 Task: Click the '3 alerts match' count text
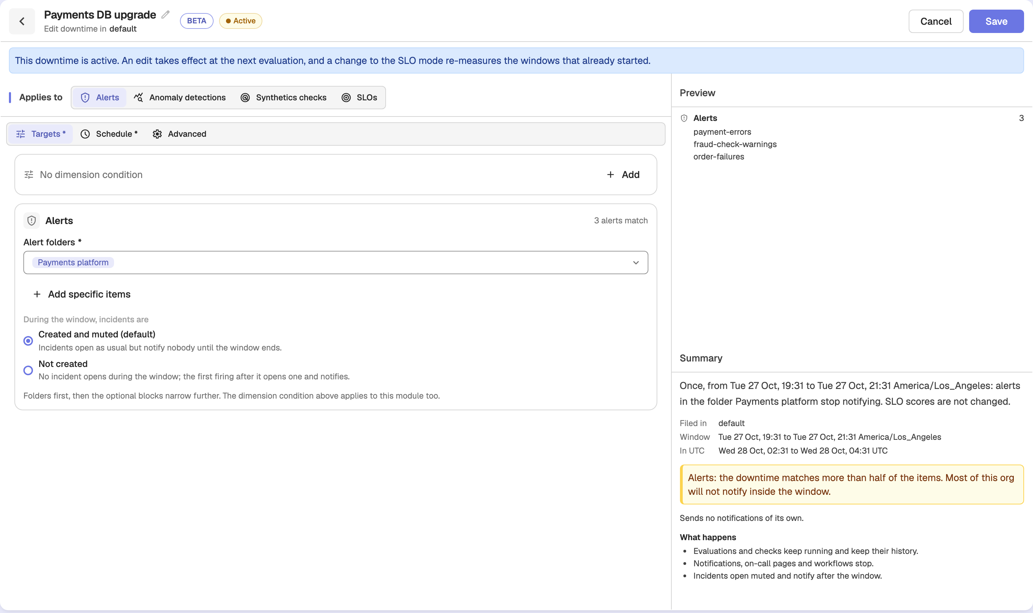[x=621, y=221]
